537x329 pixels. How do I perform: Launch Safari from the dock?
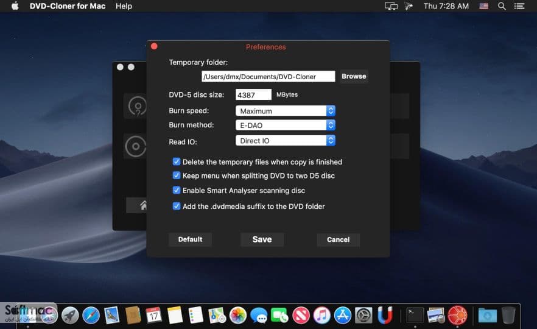tap(91, 315)
